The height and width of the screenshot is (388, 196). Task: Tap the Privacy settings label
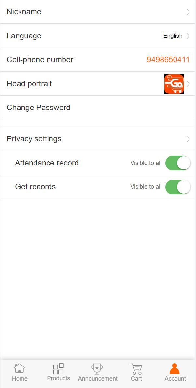click(x=34, y=139)
